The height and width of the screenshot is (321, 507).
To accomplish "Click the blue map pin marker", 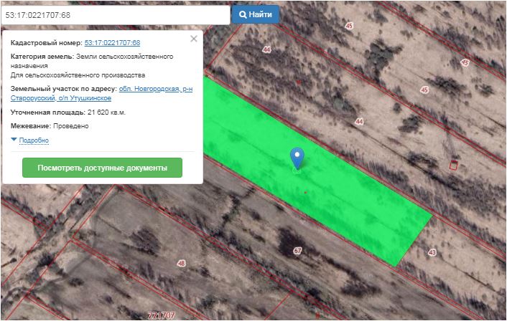I will tap(297, 158).
